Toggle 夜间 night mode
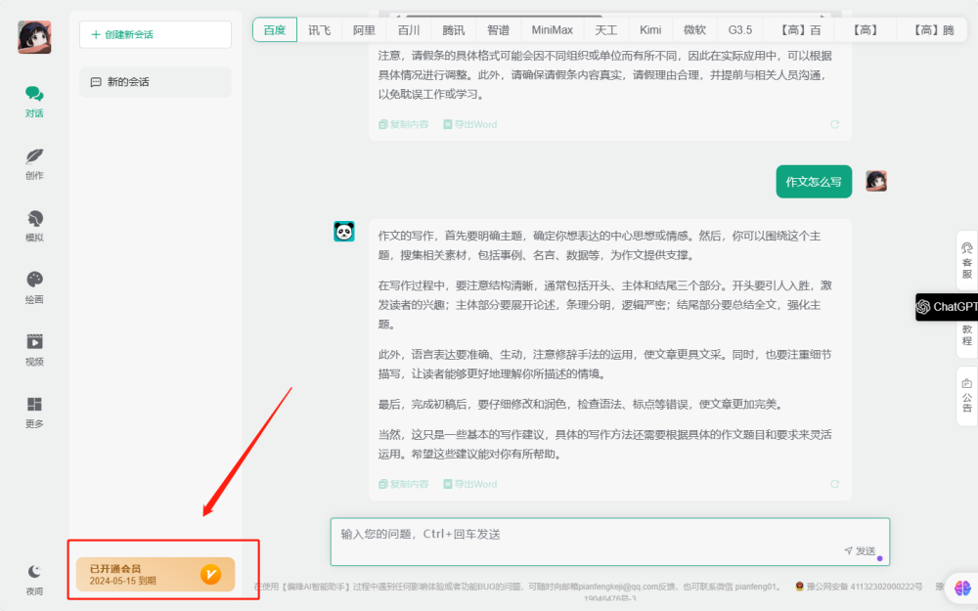Image resolution: width=978 pixels, height=611 pixels. point(34,580)
